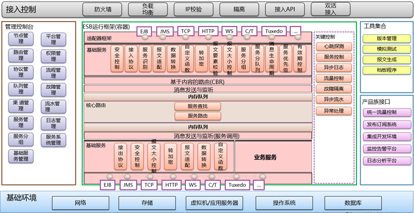Click the 工具集合 heading

tap(375, 26)
